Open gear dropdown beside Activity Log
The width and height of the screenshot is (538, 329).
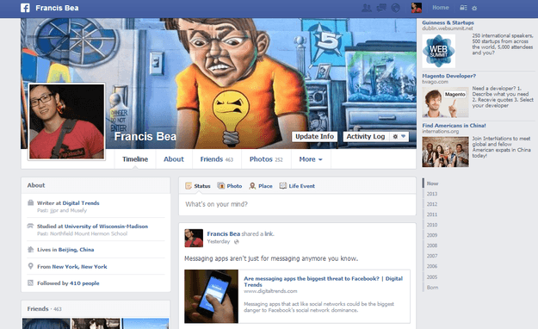point(399,136)
